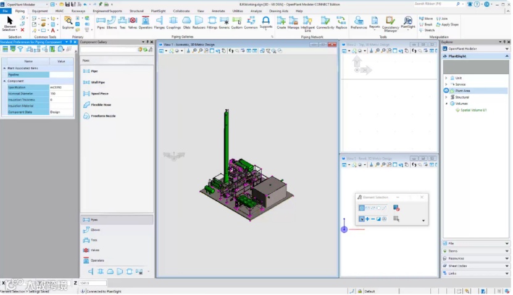Click the Component Gallery search field
The image size is (513, 295).
click(109, 50)
